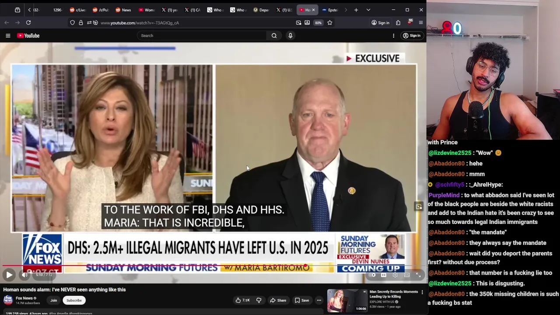Viewport: 560px width, 315px height.
Task: Open the red extension icon with badge
Action: [410, 22]
